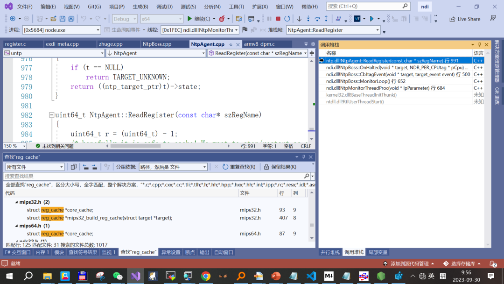
Task: Click Live Share button
Action: coord(465,19)
